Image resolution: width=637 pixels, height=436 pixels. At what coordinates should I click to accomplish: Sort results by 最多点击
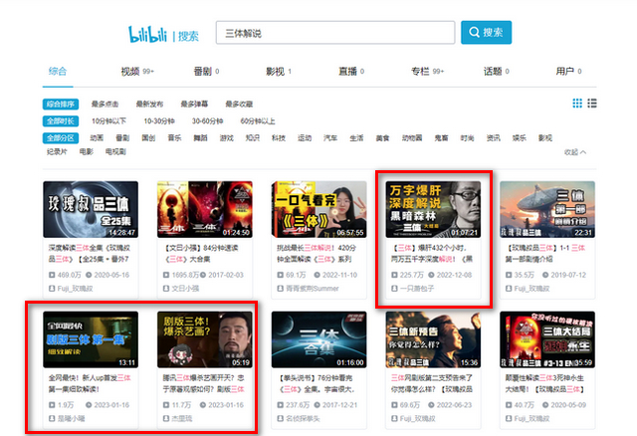click(x=105, y=104)
